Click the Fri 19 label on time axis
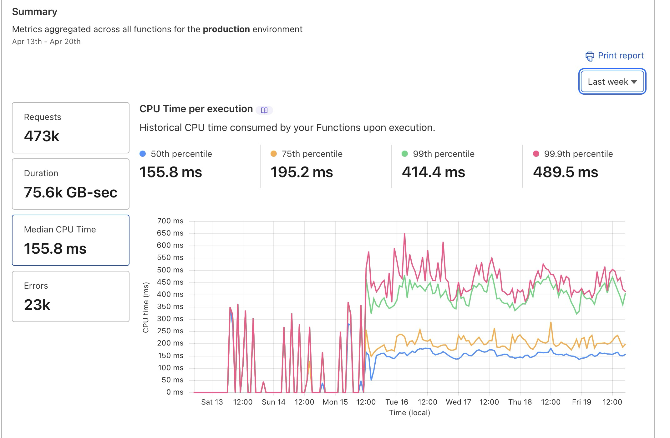 point(581,402)
